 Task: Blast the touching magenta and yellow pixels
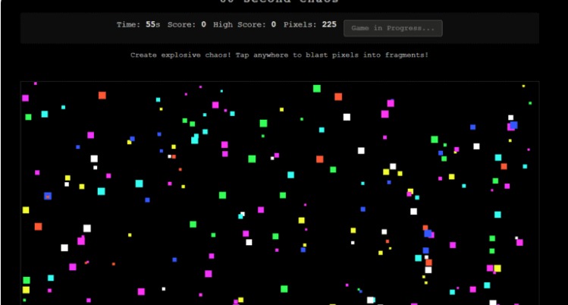tap(494, 268)
